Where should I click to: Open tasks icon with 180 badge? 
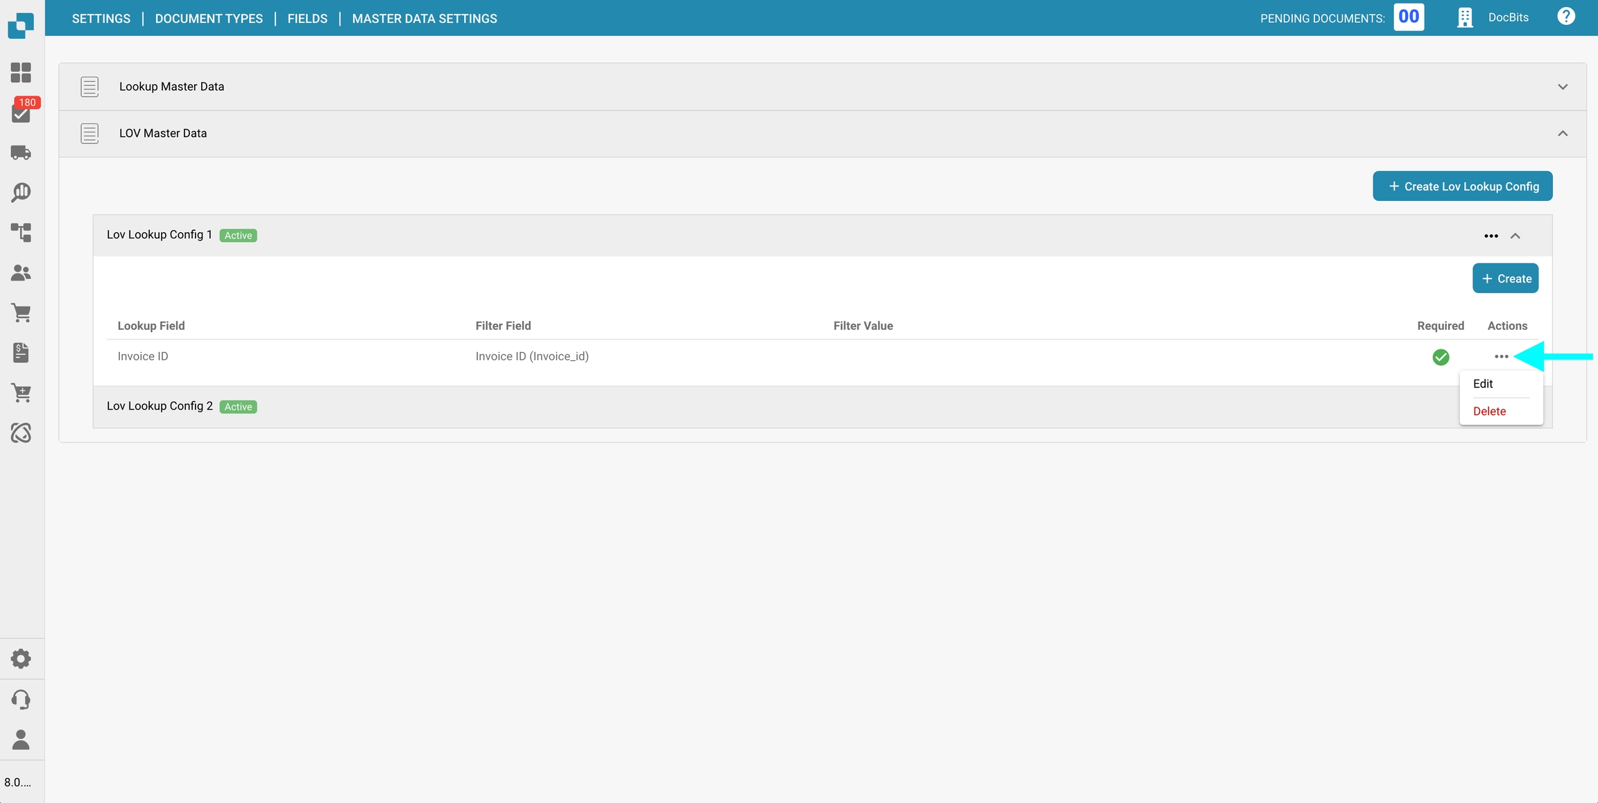click(x=21, y=113)
